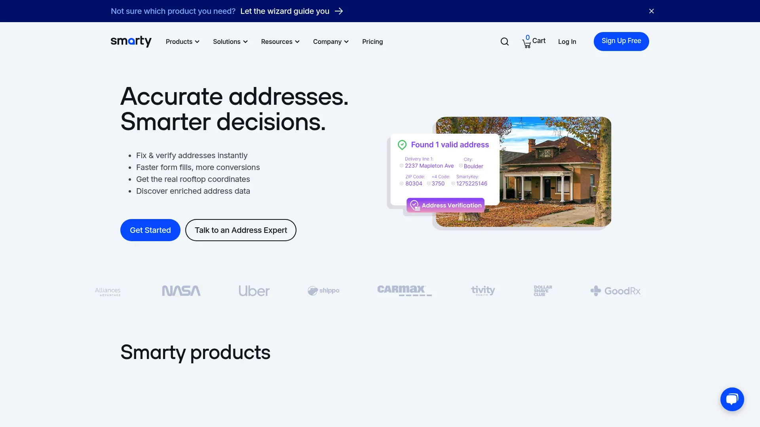Screen dimensions: 760x427
Task: Click 'Faster form fills, more conversions' bullet
Action: [x=198, y=167]
